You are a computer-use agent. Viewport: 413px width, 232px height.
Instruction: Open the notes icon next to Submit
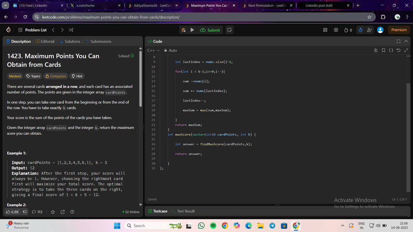(229, 30)
